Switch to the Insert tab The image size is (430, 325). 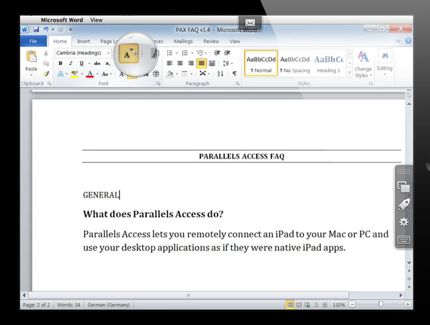pos(83,41)
